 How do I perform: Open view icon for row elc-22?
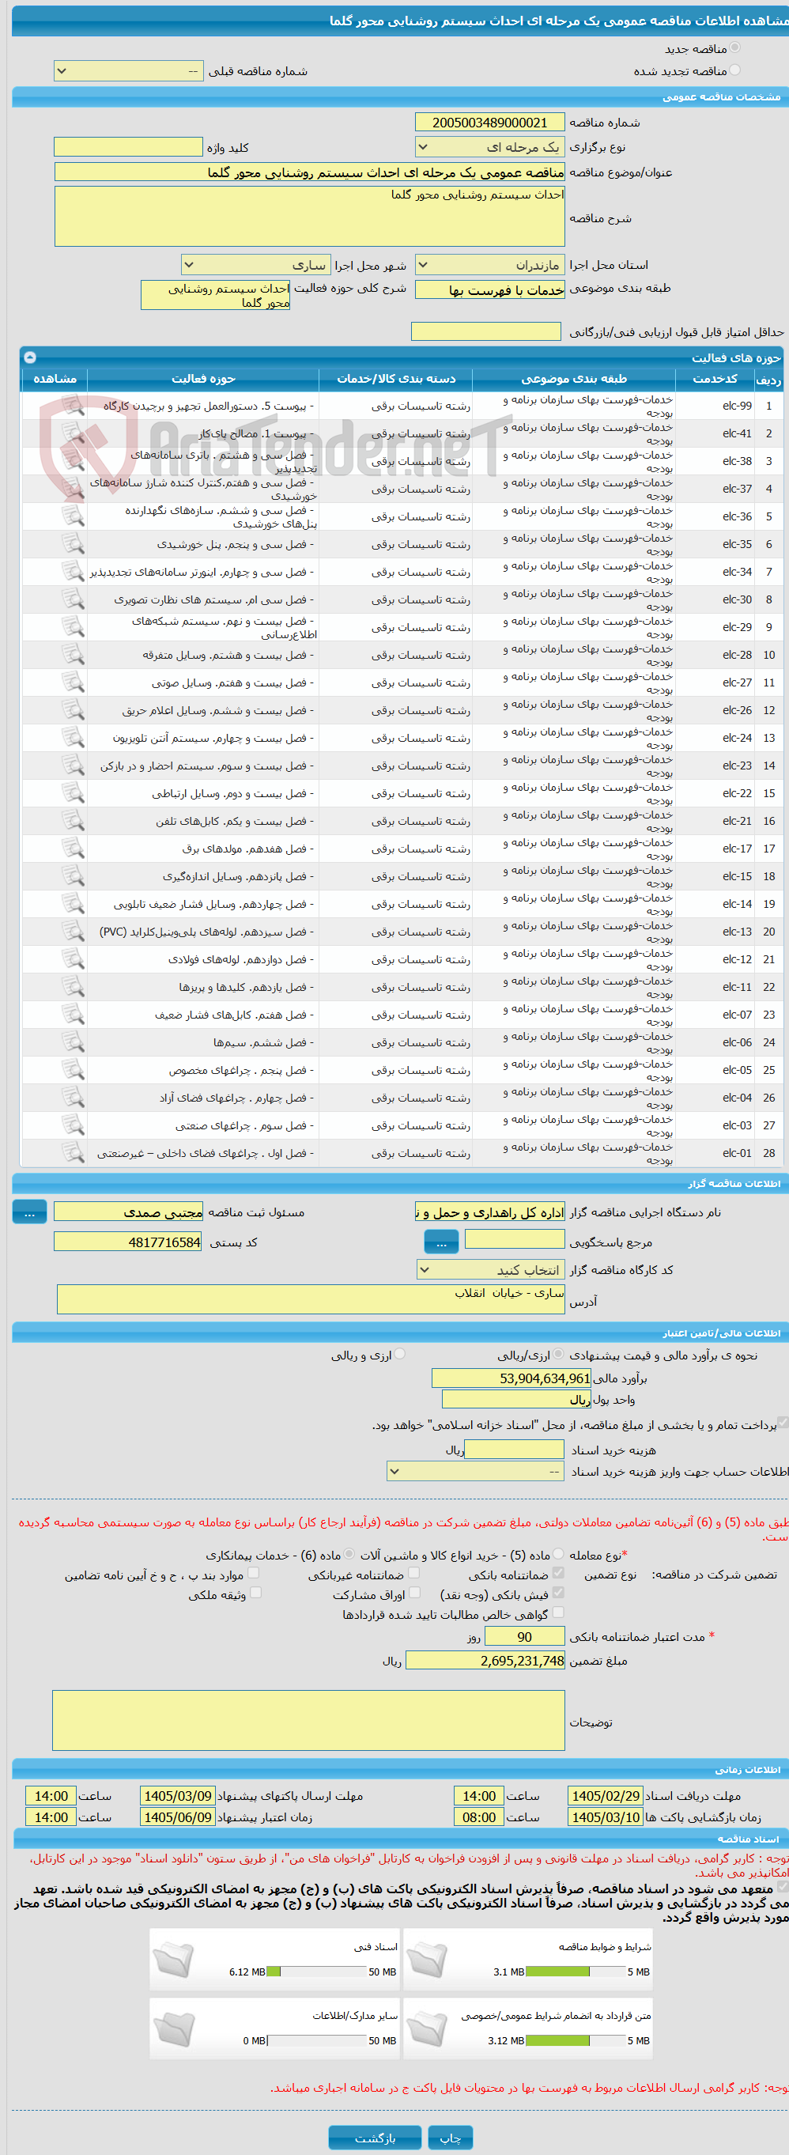(74, 792)
